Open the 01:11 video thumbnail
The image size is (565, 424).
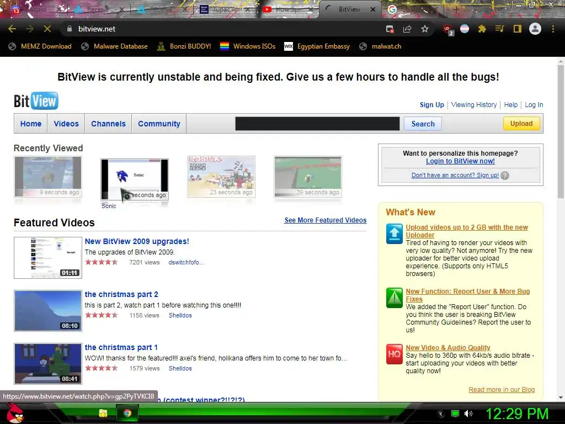[x=48, y=258]
